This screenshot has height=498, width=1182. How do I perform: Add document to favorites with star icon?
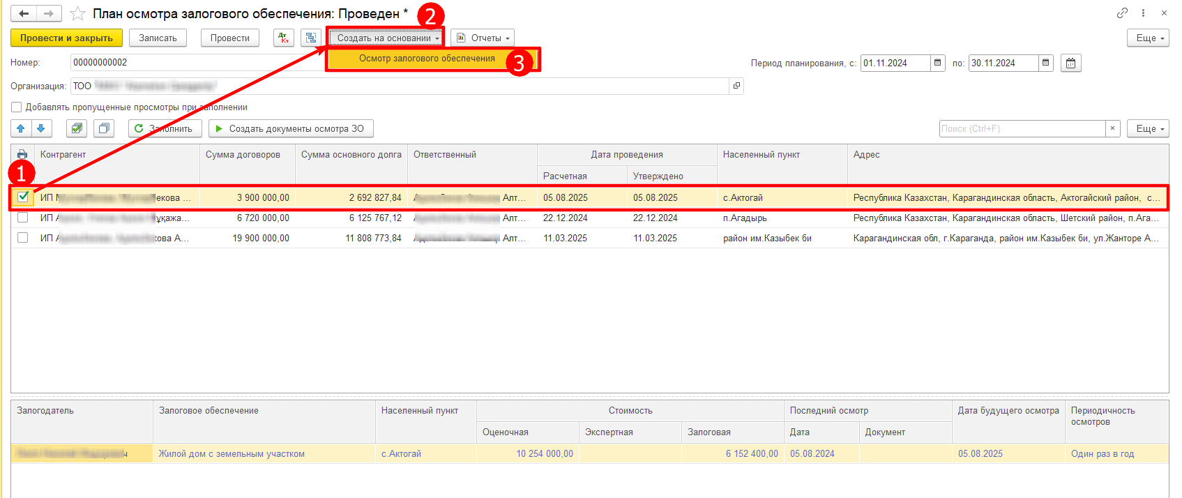(77, 14)
